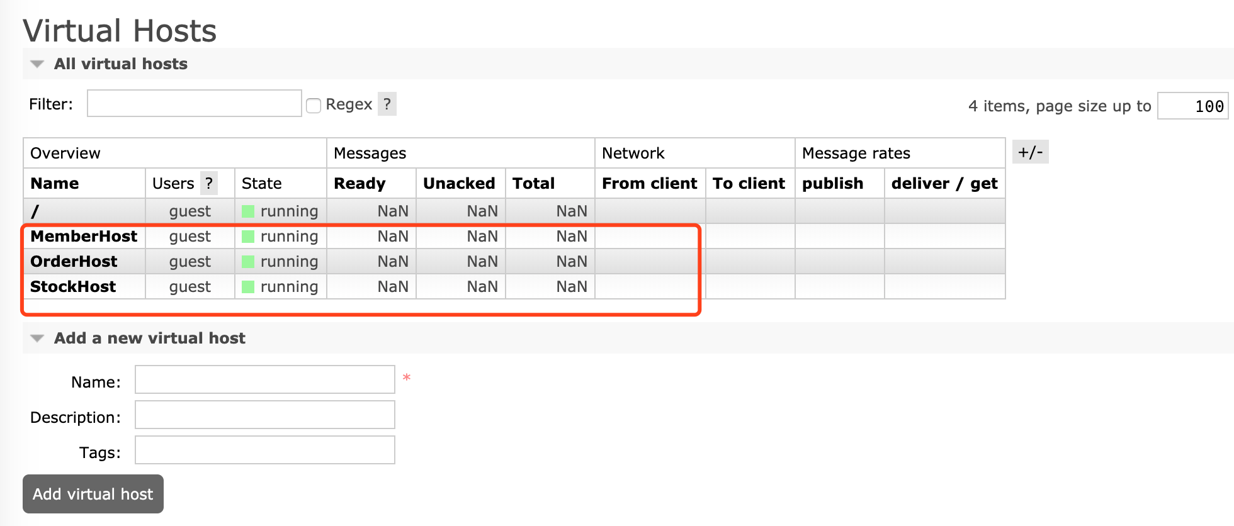Viewport: 1234px width, 526px height.
Task: Sort by the publish column header
Action: pyautogui.click(x=833, y=183)
